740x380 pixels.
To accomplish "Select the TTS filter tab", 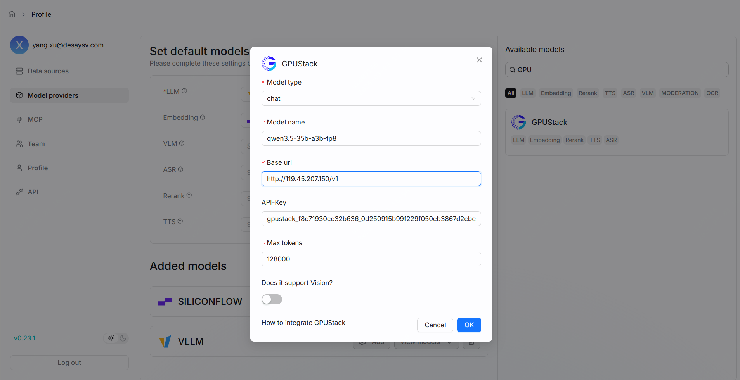I will 610,93.
